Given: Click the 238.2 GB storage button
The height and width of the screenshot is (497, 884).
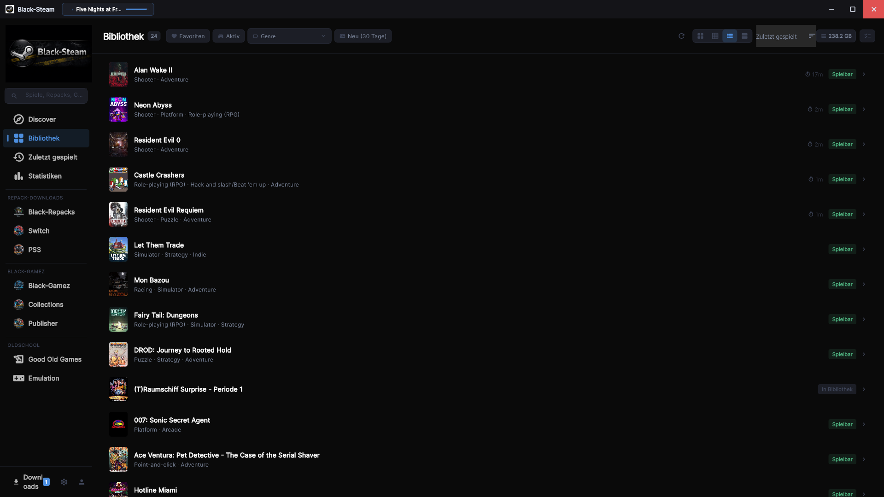Looking at the screenshot, I should pyautogui.click(x=836, y=36).
